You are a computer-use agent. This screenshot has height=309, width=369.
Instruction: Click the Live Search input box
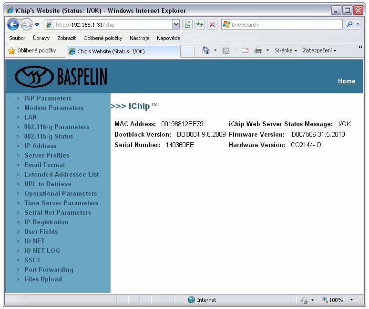pyautogui.click(x=282, y=24)
